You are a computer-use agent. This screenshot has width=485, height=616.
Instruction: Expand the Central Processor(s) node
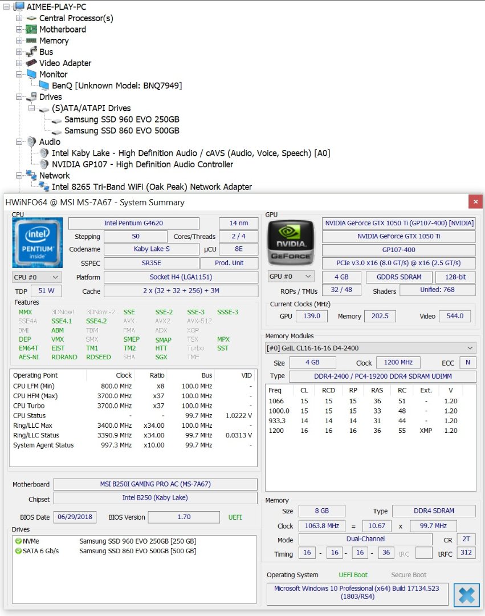tap(19, 18)
